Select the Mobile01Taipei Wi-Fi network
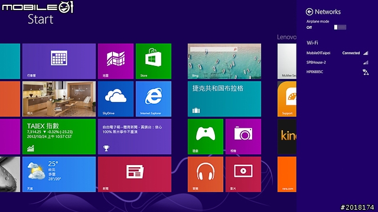Screen dimensions: 378x212 coord(337,53)
